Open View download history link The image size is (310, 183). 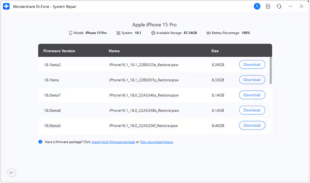click(156, 142)
